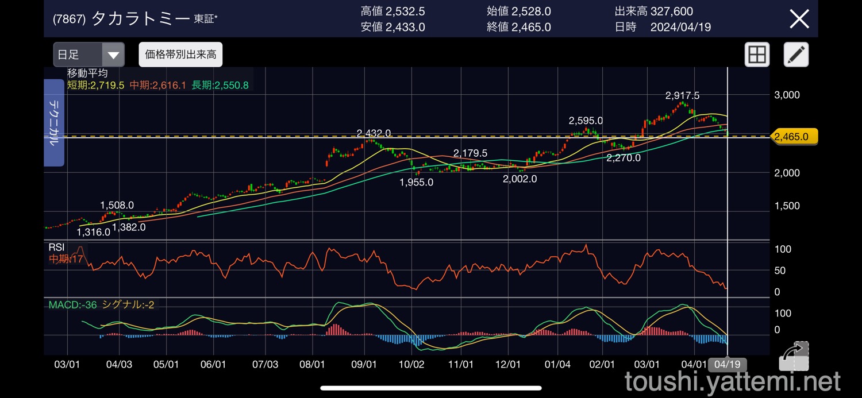
Task: Tap the chart rotate/expand arrow icon
Action: tap(794, 356)
